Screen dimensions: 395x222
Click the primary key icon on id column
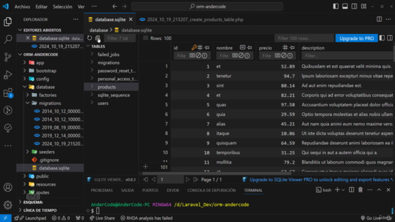[x=194, y=47]
